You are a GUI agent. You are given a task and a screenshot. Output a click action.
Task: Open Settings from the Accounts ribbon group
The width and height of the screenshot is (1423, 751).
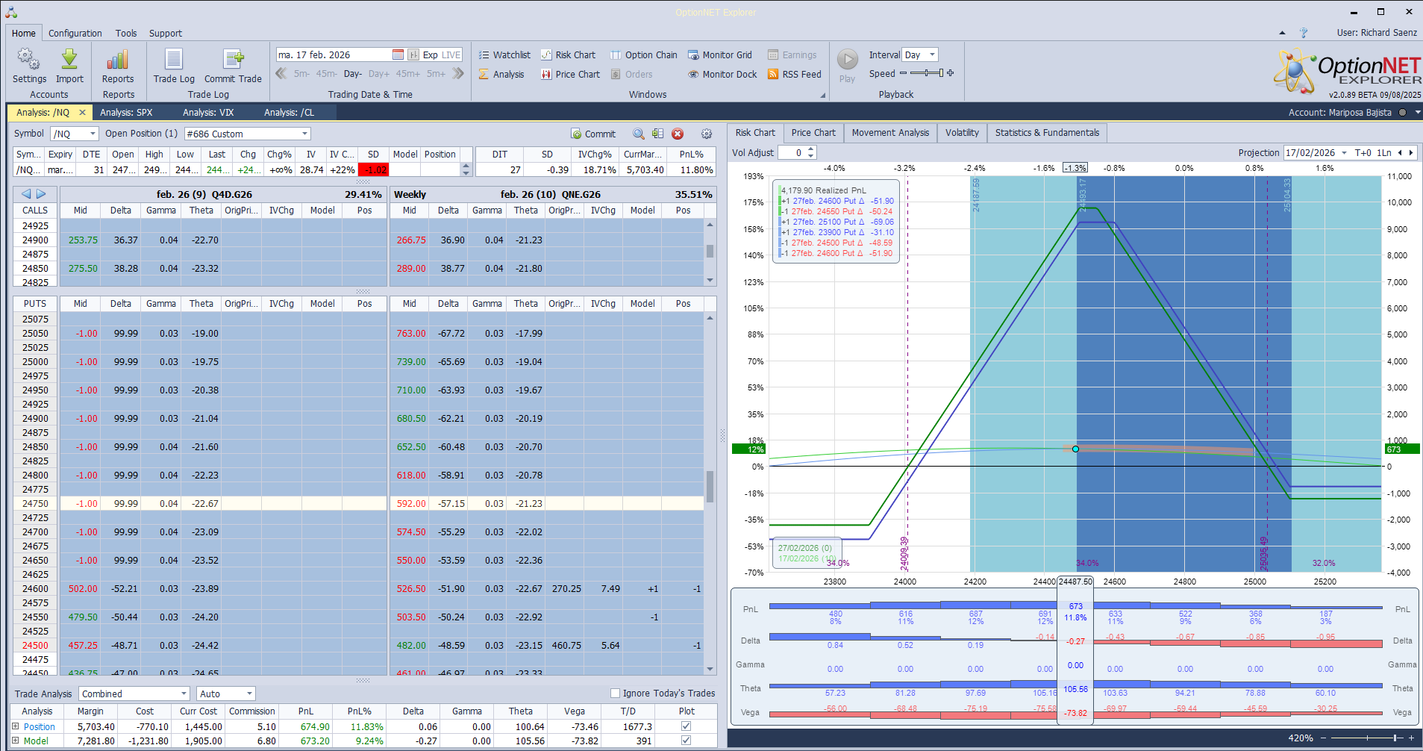click(x=29, y=66)
